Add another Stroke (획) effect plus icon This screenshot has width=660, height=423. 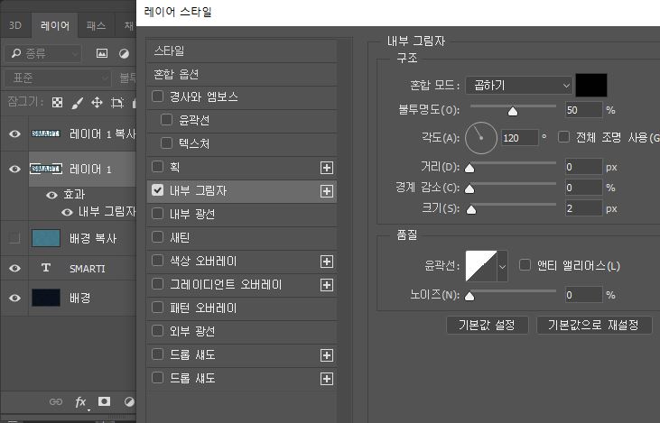click(x=327, y=168)
